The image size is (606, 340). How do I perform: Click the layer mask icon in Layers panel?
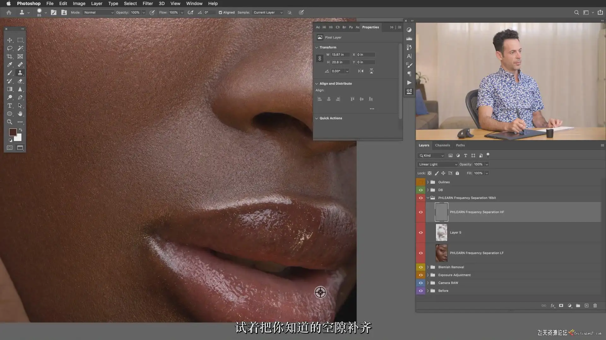point(561,306)
